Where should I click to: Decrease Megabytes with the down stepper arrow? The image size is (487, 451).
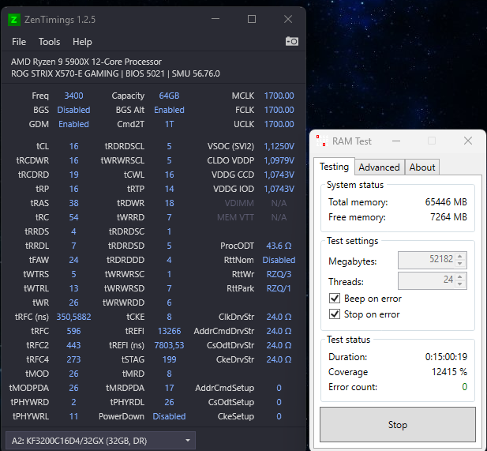pyautogui.click(x=460, y=264)
